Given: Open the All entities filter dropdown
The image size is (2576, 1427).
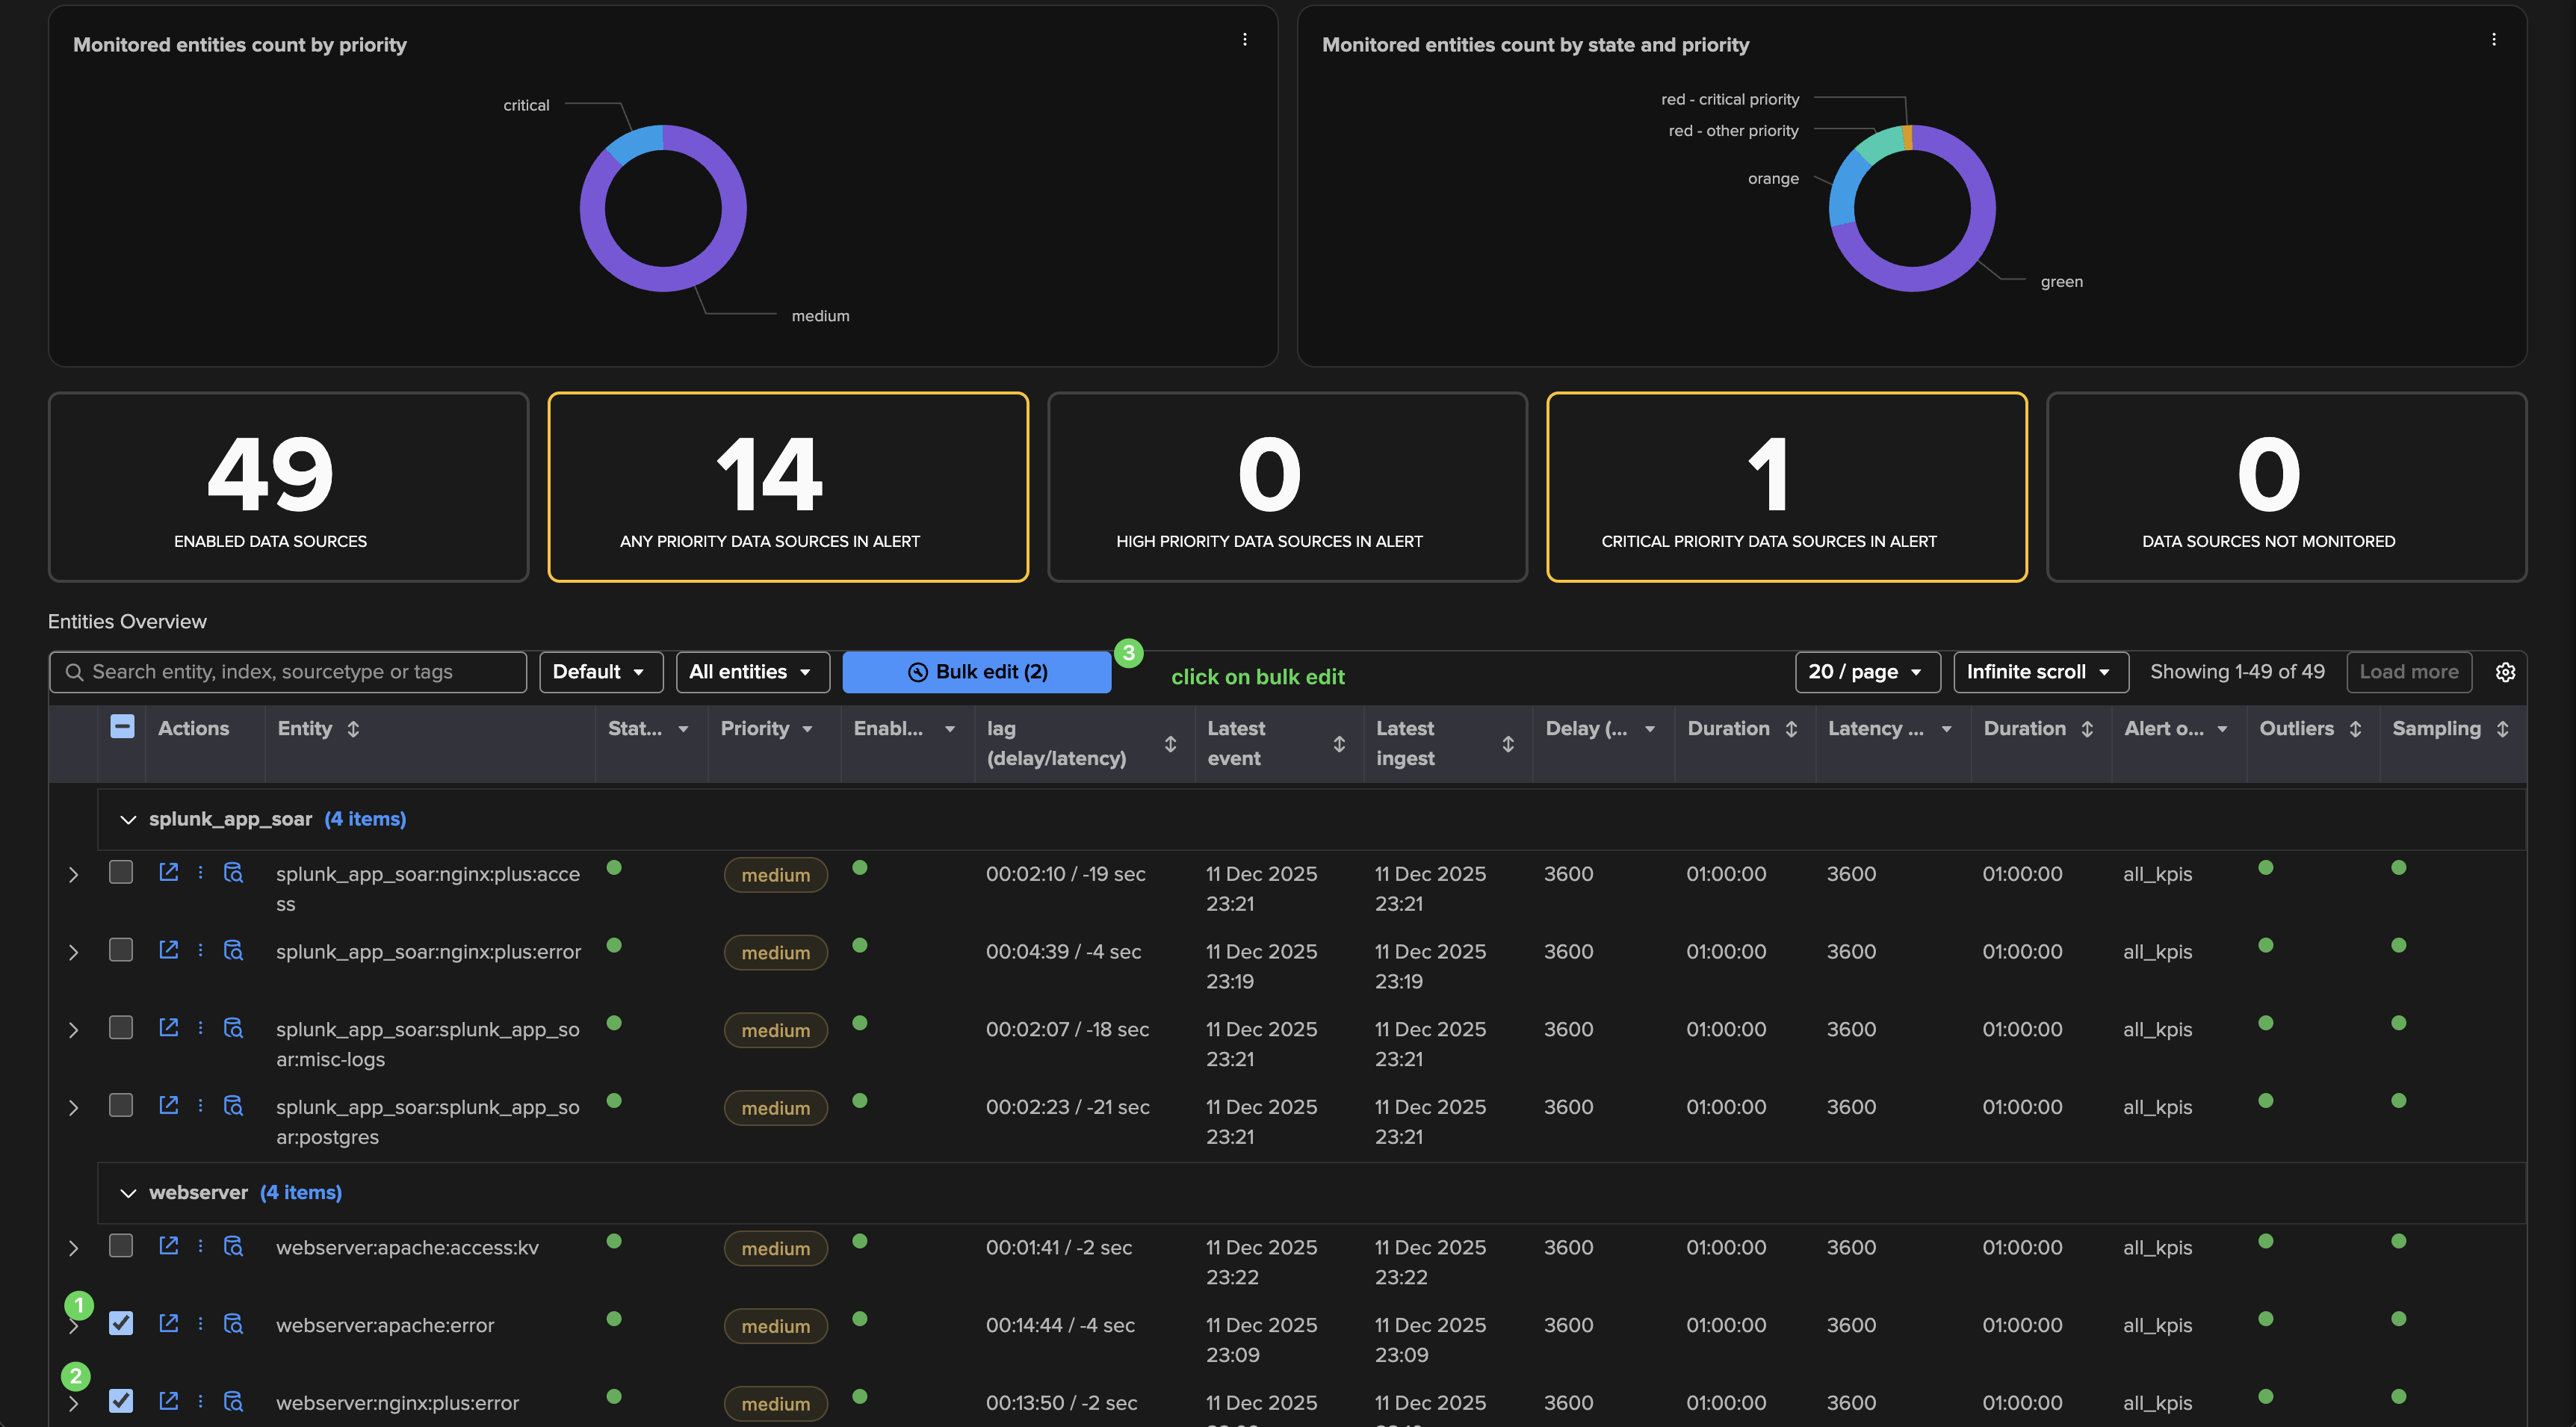Looking at the screenshot, I should click(752, 672).
